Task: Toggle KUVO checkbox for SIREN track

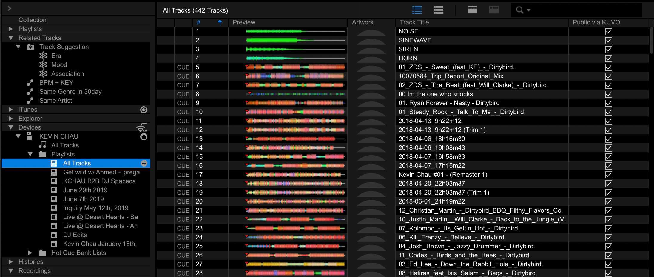Action: click(x=609, y=49)
